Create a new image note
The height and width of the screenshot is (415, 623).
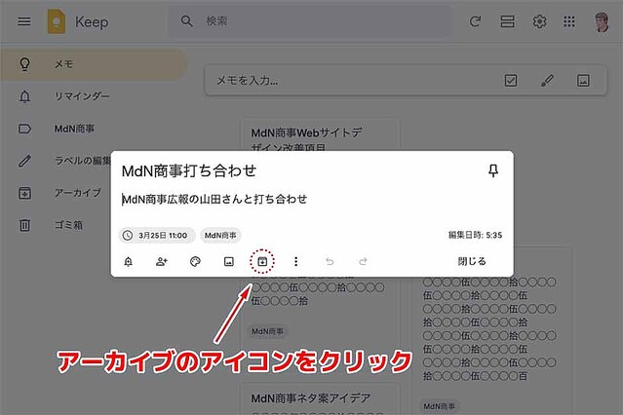tap(583, 81)
